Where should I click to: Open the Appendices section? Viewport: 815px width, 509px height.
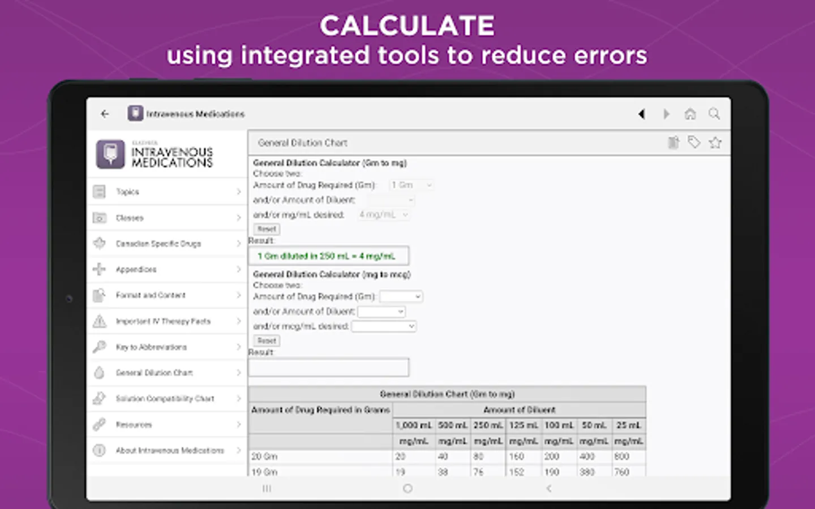tap(167, 269)
